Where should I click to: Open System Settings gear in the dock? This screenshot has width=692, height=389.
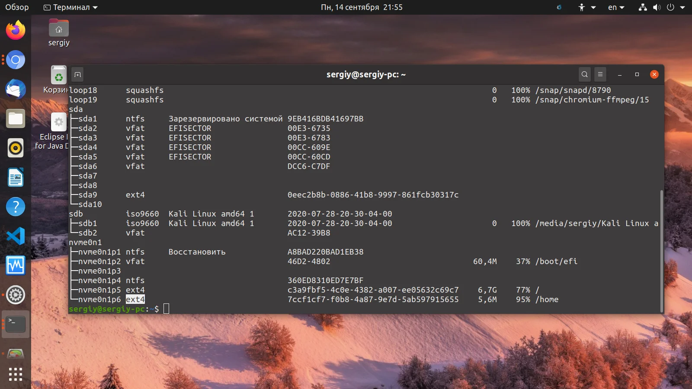(16, 295)
